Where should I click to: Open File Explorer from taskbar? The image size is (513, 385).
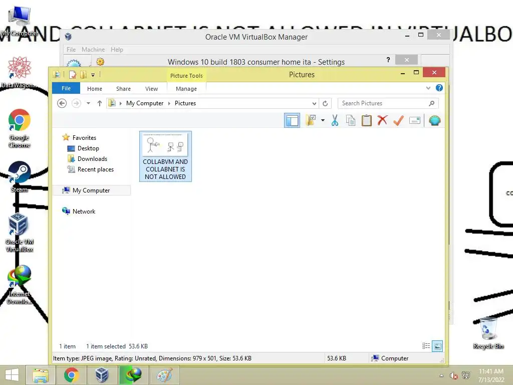click(x=41, y=375)
